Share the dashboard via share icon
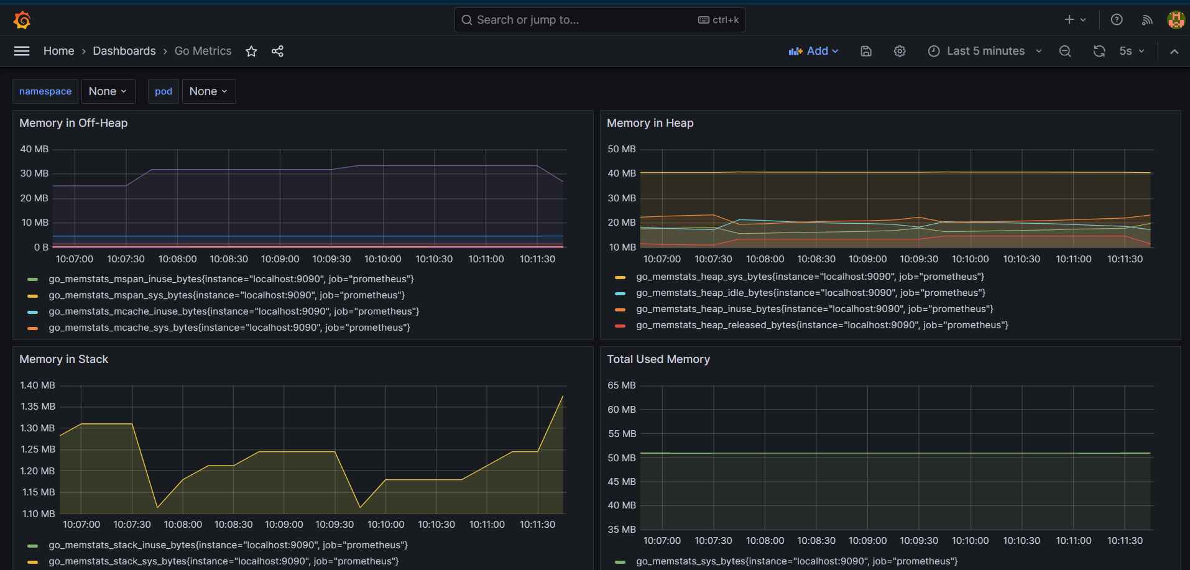 coord(277,51)
